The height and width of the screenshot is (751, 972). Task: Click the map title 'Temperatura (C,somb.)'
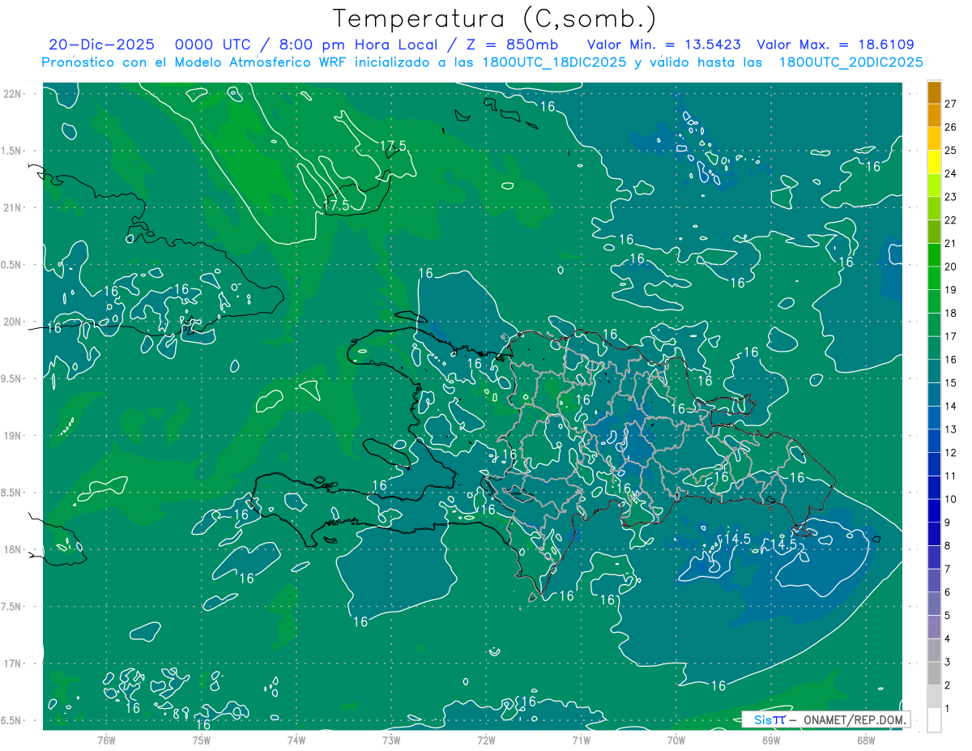click(x=495, y=19)
